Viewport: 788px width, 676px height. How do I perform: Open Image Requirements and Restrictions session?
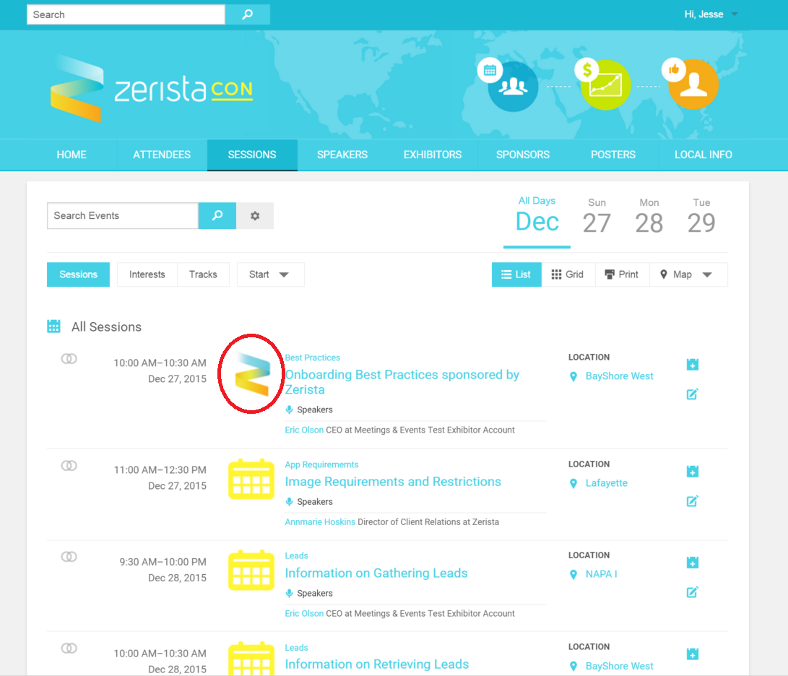[393, 482]
